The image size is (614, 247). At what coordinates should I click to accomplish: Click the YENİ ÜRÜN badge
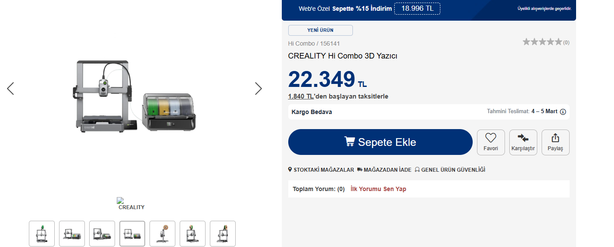point(320,30)
